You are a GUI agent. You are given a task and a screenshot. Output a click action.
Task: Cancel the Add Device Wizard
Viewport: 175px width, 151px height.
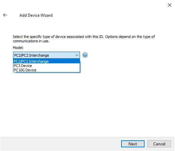159,144
